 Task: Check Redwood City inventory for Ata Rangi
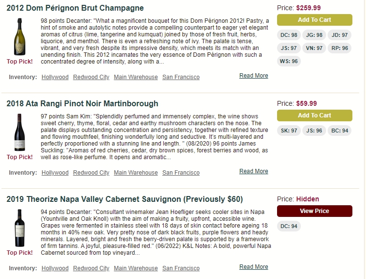[91, 173]
